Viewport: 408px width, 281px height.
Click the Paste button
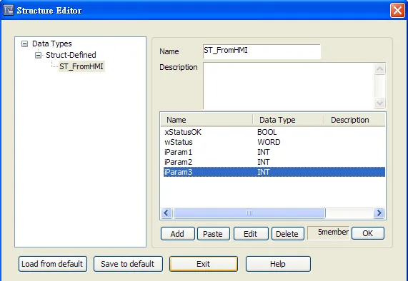tap(214, 234)
